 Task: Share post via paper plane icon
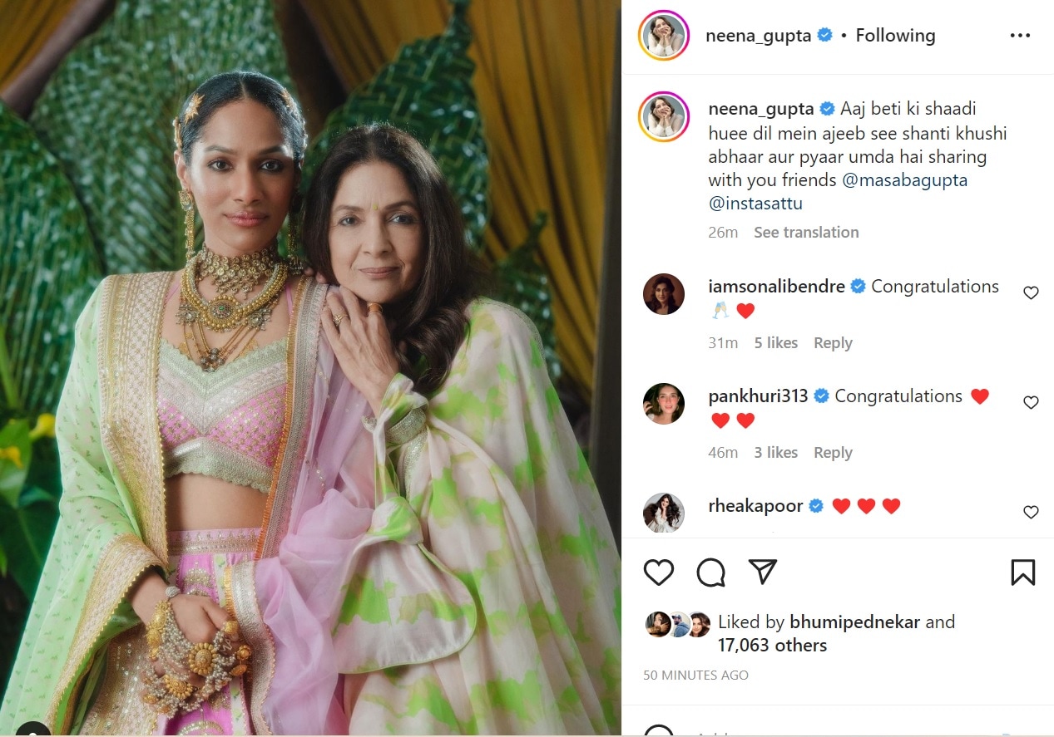tap(762, 572)
